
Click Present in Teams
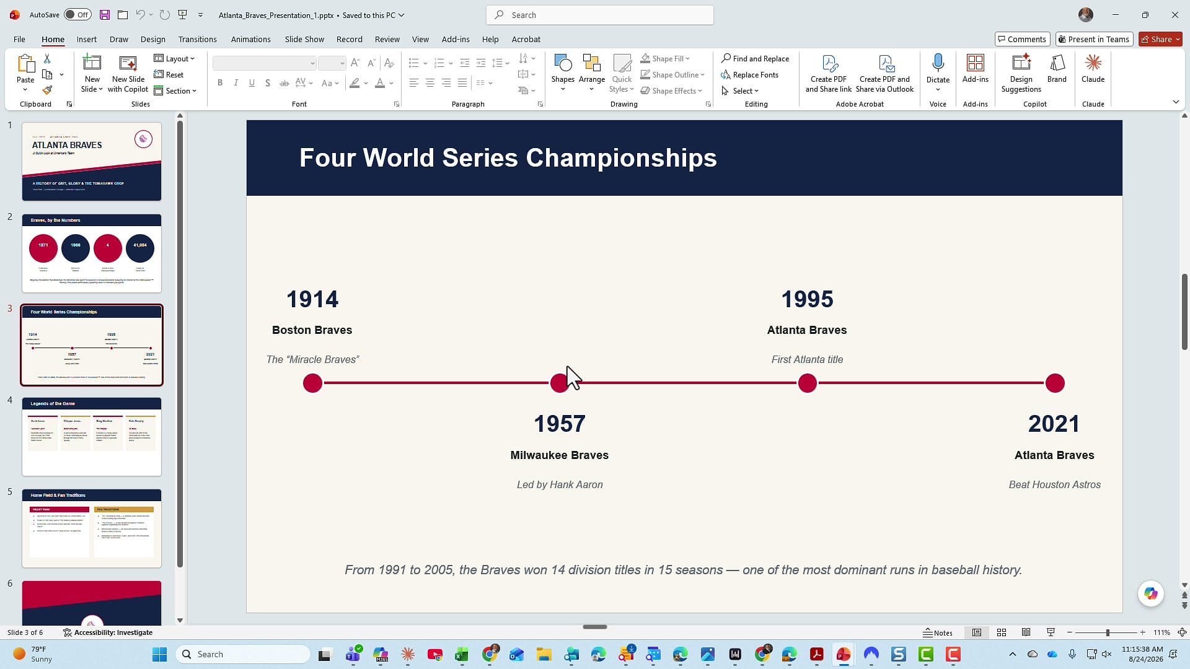click(1094, 39)
